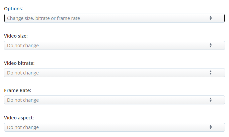Click the "Video size:" label

coord(16,36)
